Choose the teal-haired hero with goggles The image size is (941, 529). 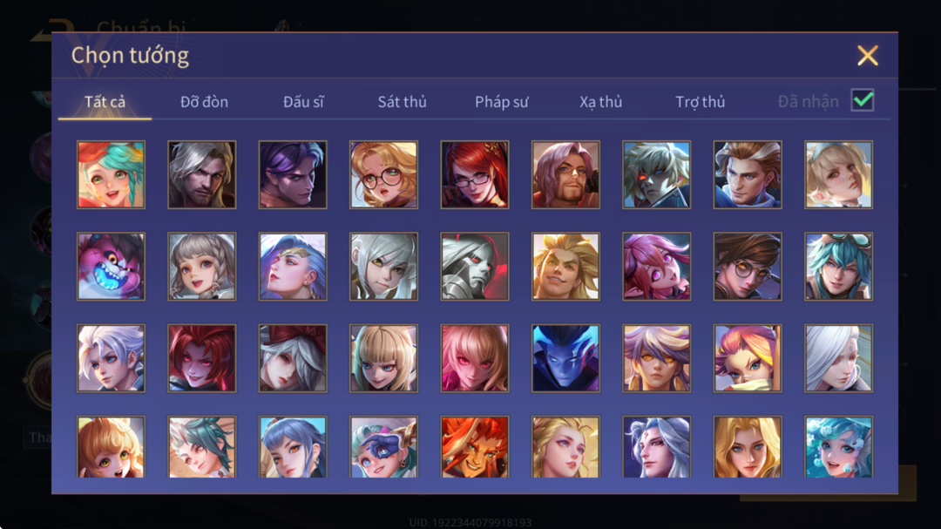pyautogui.click(x=838, y=267)
